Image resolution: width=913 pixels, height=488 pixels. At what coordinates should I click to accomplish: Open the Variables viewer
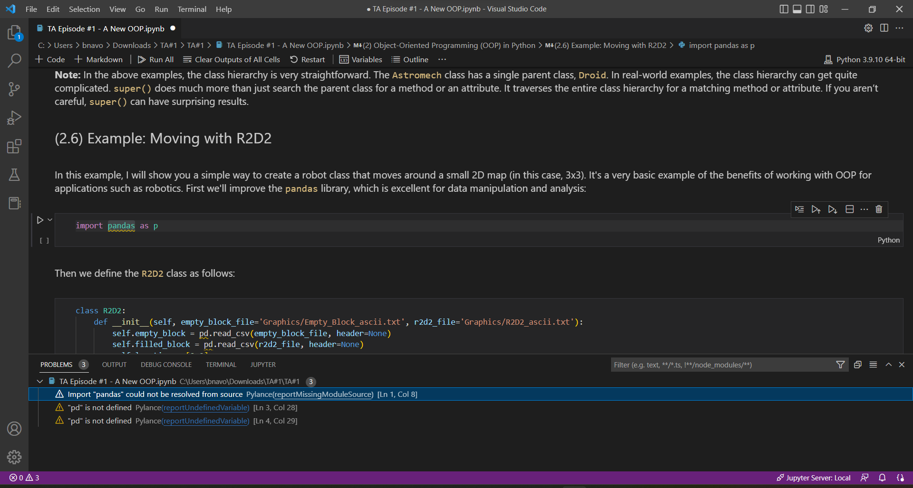point(360,59)
